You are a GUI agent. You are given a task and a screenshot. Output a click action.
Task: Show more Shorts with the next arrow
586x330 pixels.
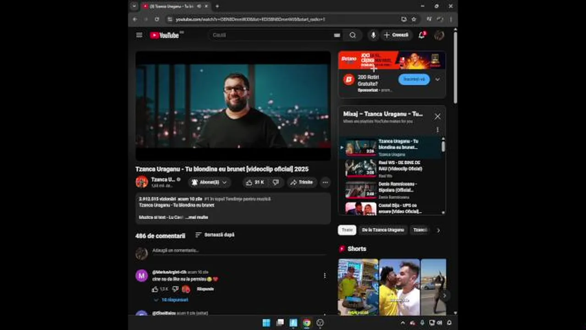tap(443, 296)
